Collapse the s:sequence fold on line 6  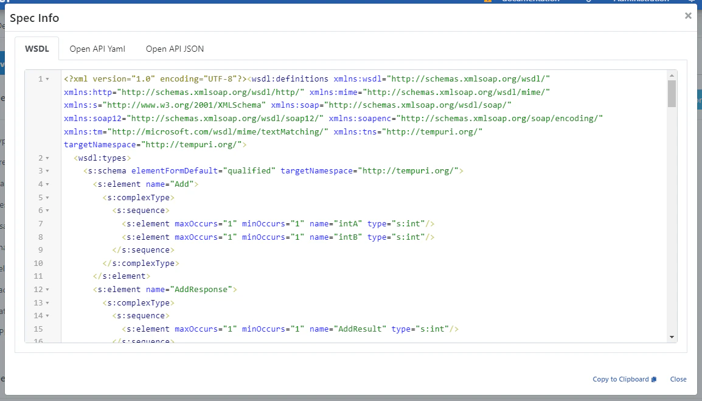click(46, 210)
